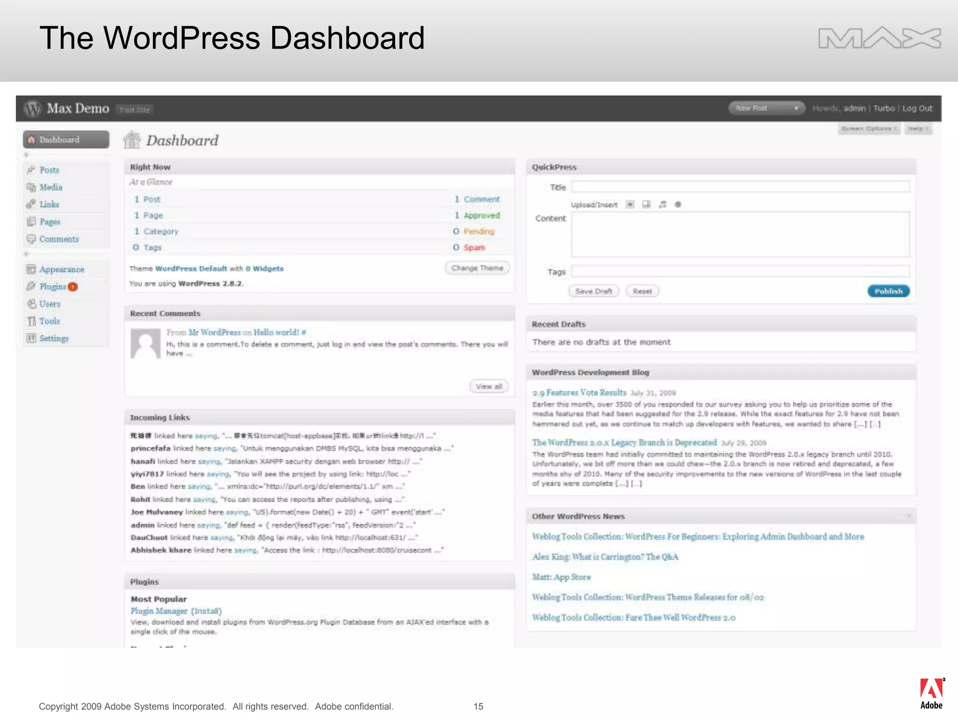Click the 0 Widgets link
The height and width of the screenshot is (718, 958).
point(265,268)
